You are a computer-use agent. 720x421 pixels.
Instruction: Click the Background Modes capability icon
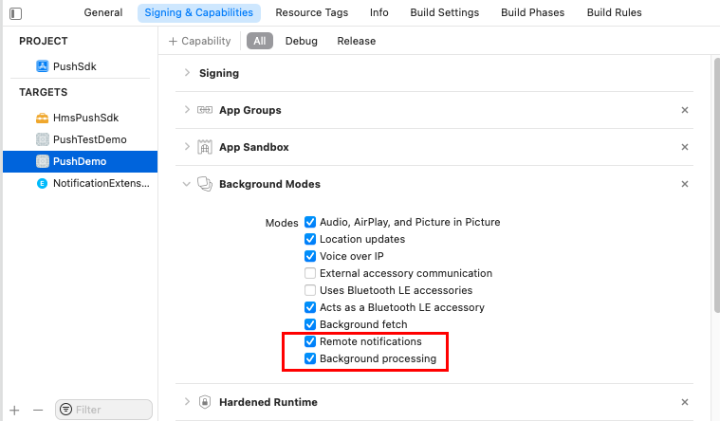(205, 184)
